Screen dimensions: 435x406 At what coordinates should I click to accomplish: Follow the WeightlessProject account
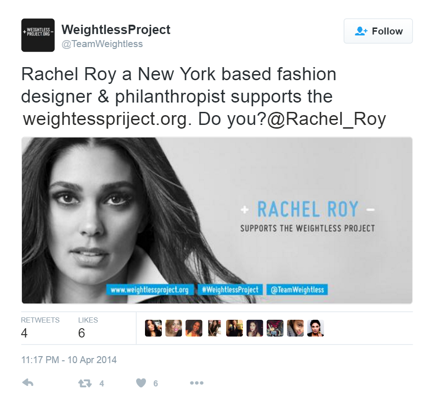[x=378, y=31]
